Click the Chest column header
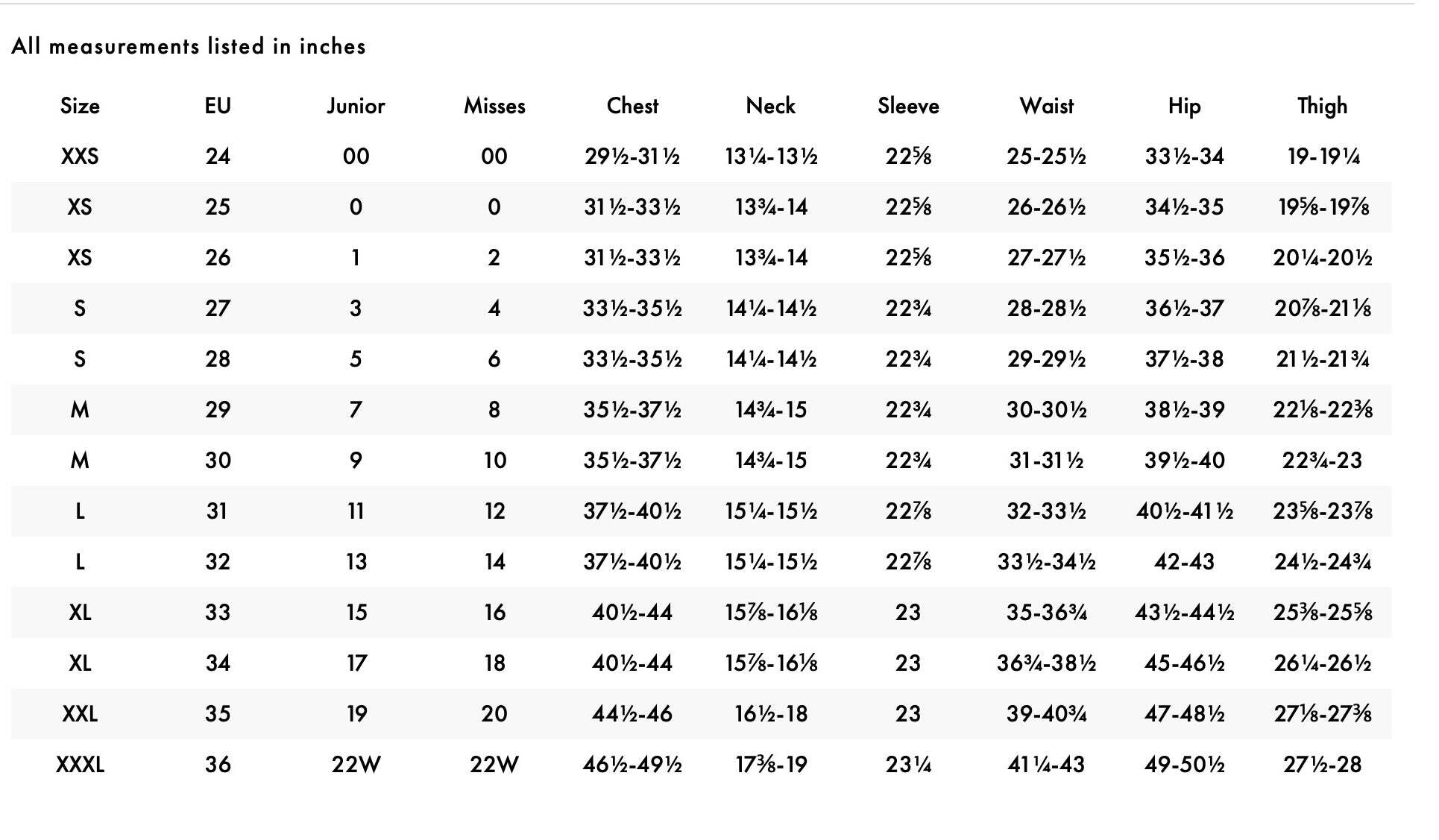1439x840 pixels. (x=632, y=106)
